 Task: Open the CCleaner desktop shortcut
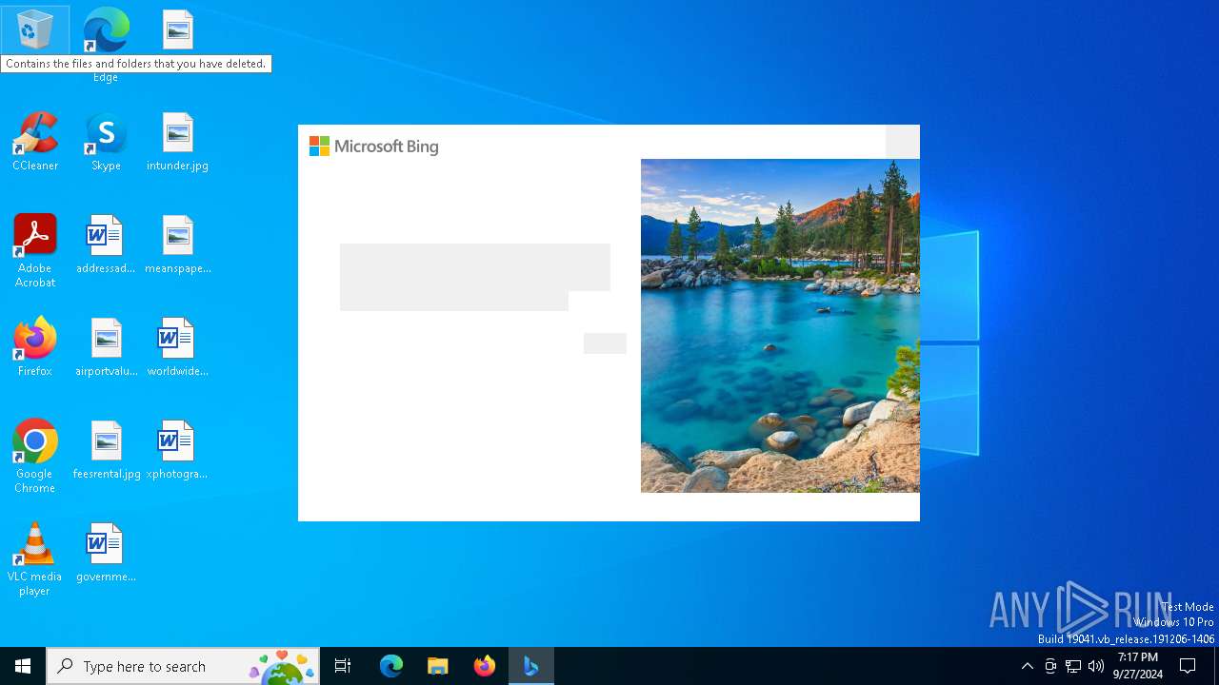(35, 143)
